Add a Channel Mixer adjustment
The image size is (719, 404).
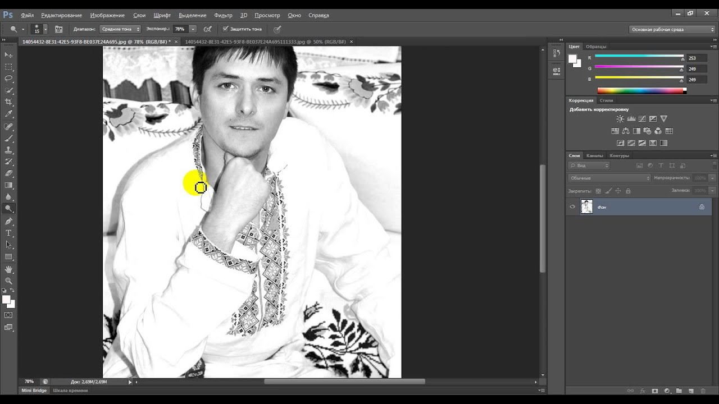[x=658, y=131]
